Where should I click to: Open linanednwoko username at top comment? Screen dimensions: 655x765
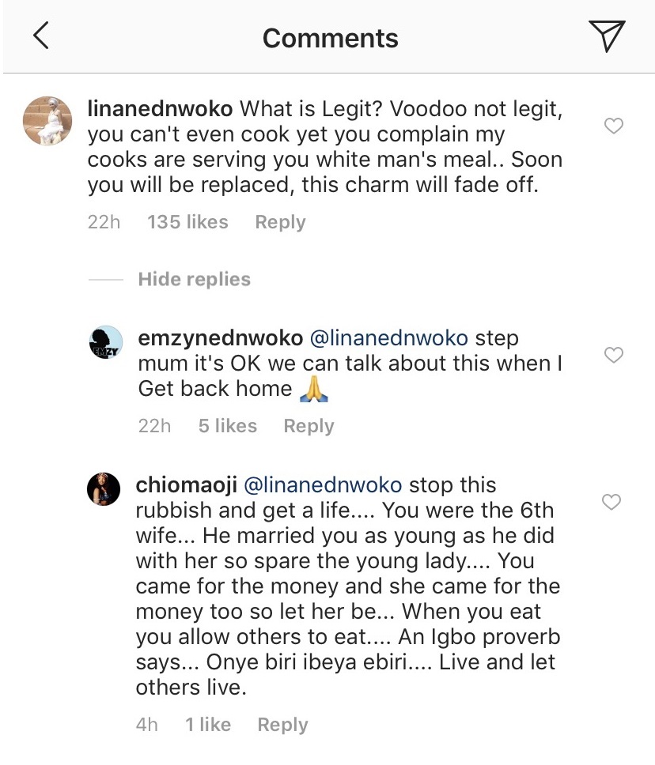pos(161,108)
